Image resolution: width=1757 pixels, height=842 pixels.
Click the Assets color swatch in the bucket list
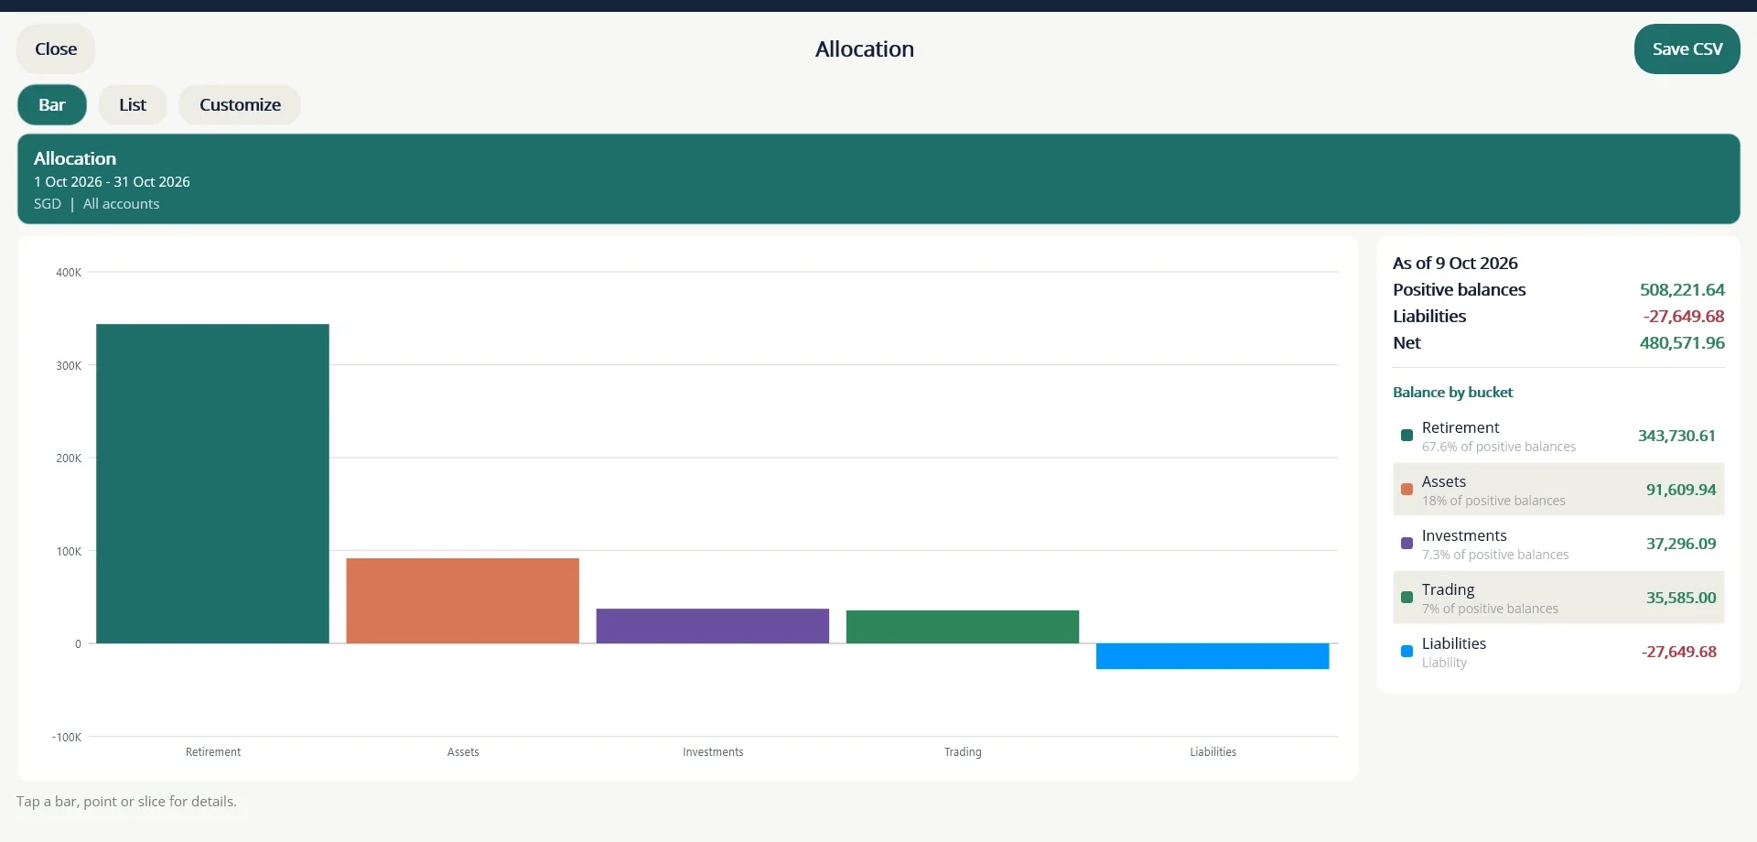click(1407, 490)
